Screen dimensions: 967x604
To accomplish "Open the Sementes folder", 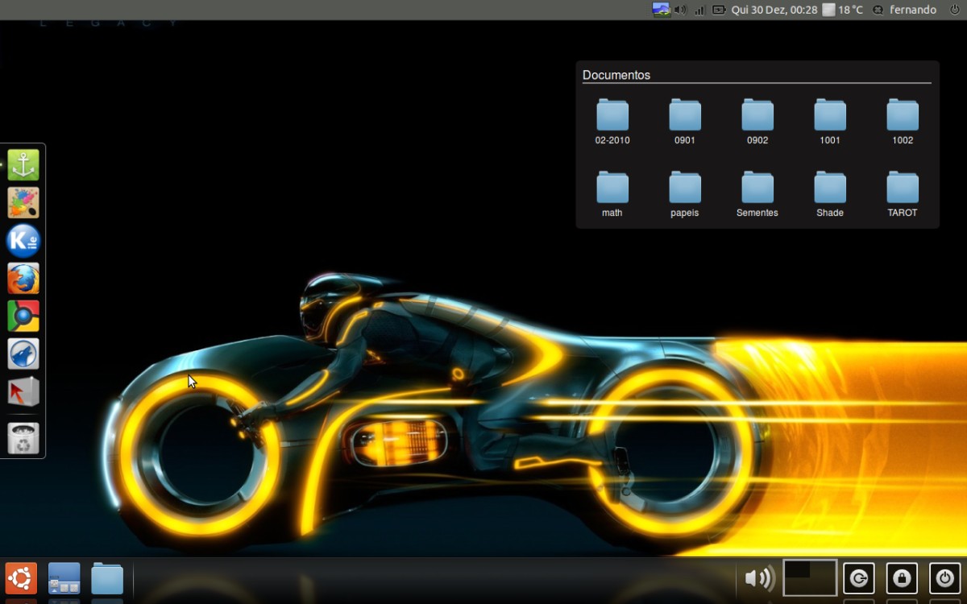I will 757,194.
